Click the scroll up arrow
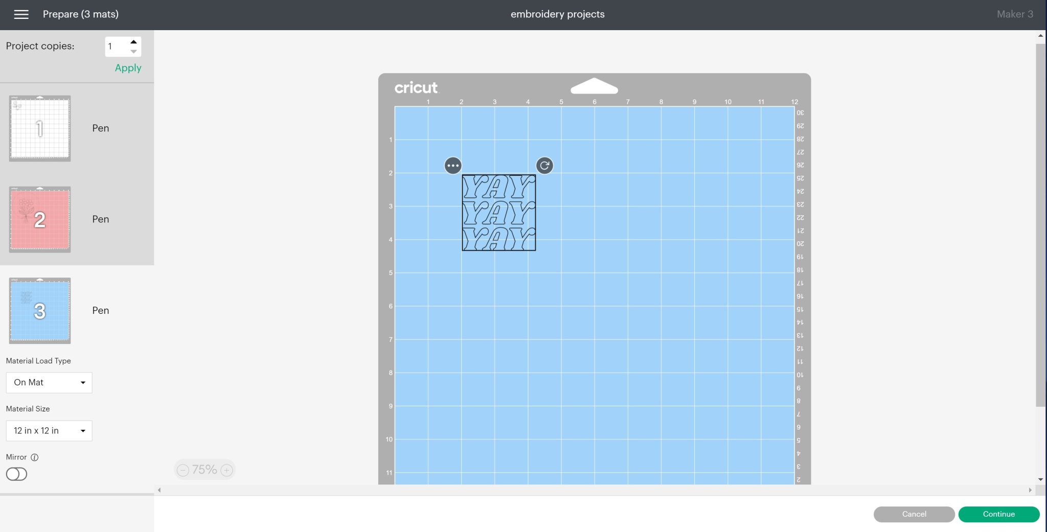This screenshot has height=532, width=1047. (x=1040, y=36)
